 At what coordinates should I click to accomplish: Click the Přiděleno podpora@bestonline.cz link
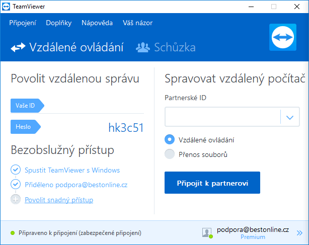pos(76,185)
